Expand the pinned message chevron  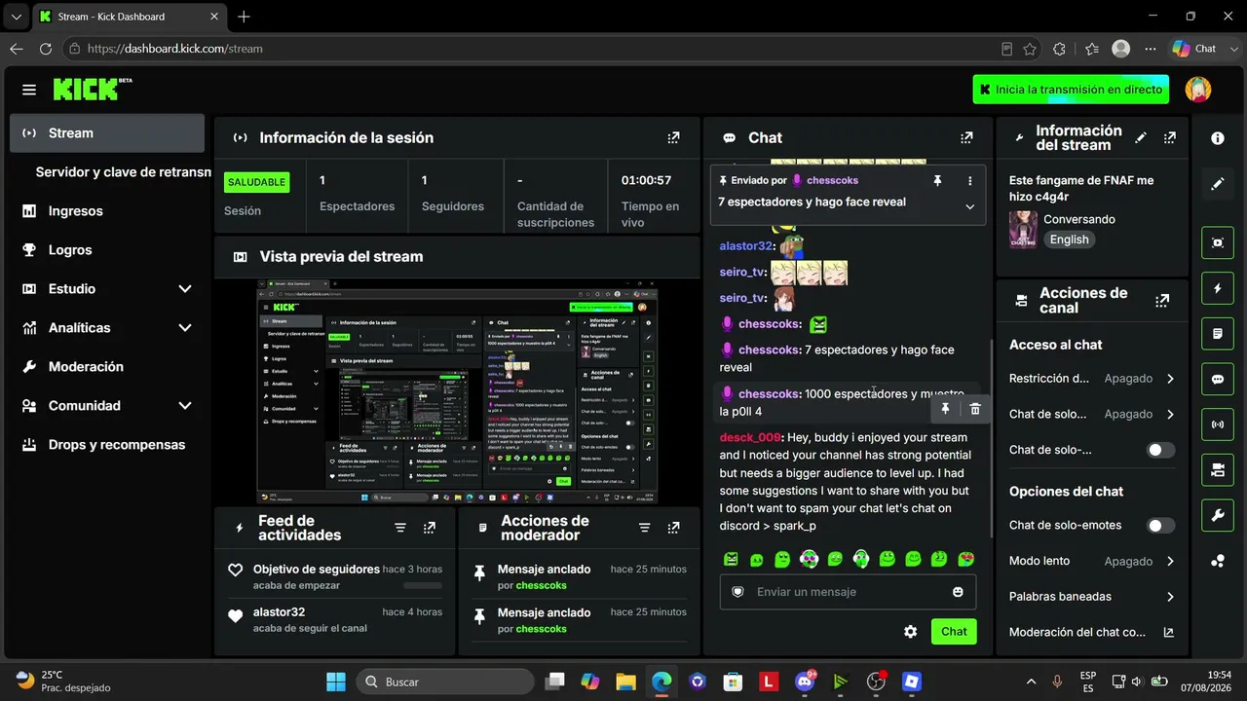point(969,206)
